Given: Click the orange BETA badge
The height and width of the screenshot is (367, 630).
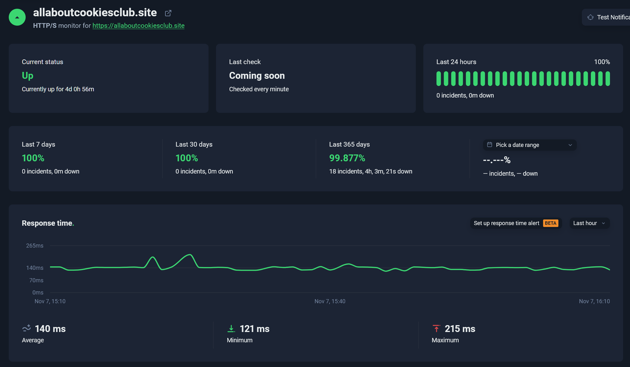Looking at the screenshot, I should 550,223.
